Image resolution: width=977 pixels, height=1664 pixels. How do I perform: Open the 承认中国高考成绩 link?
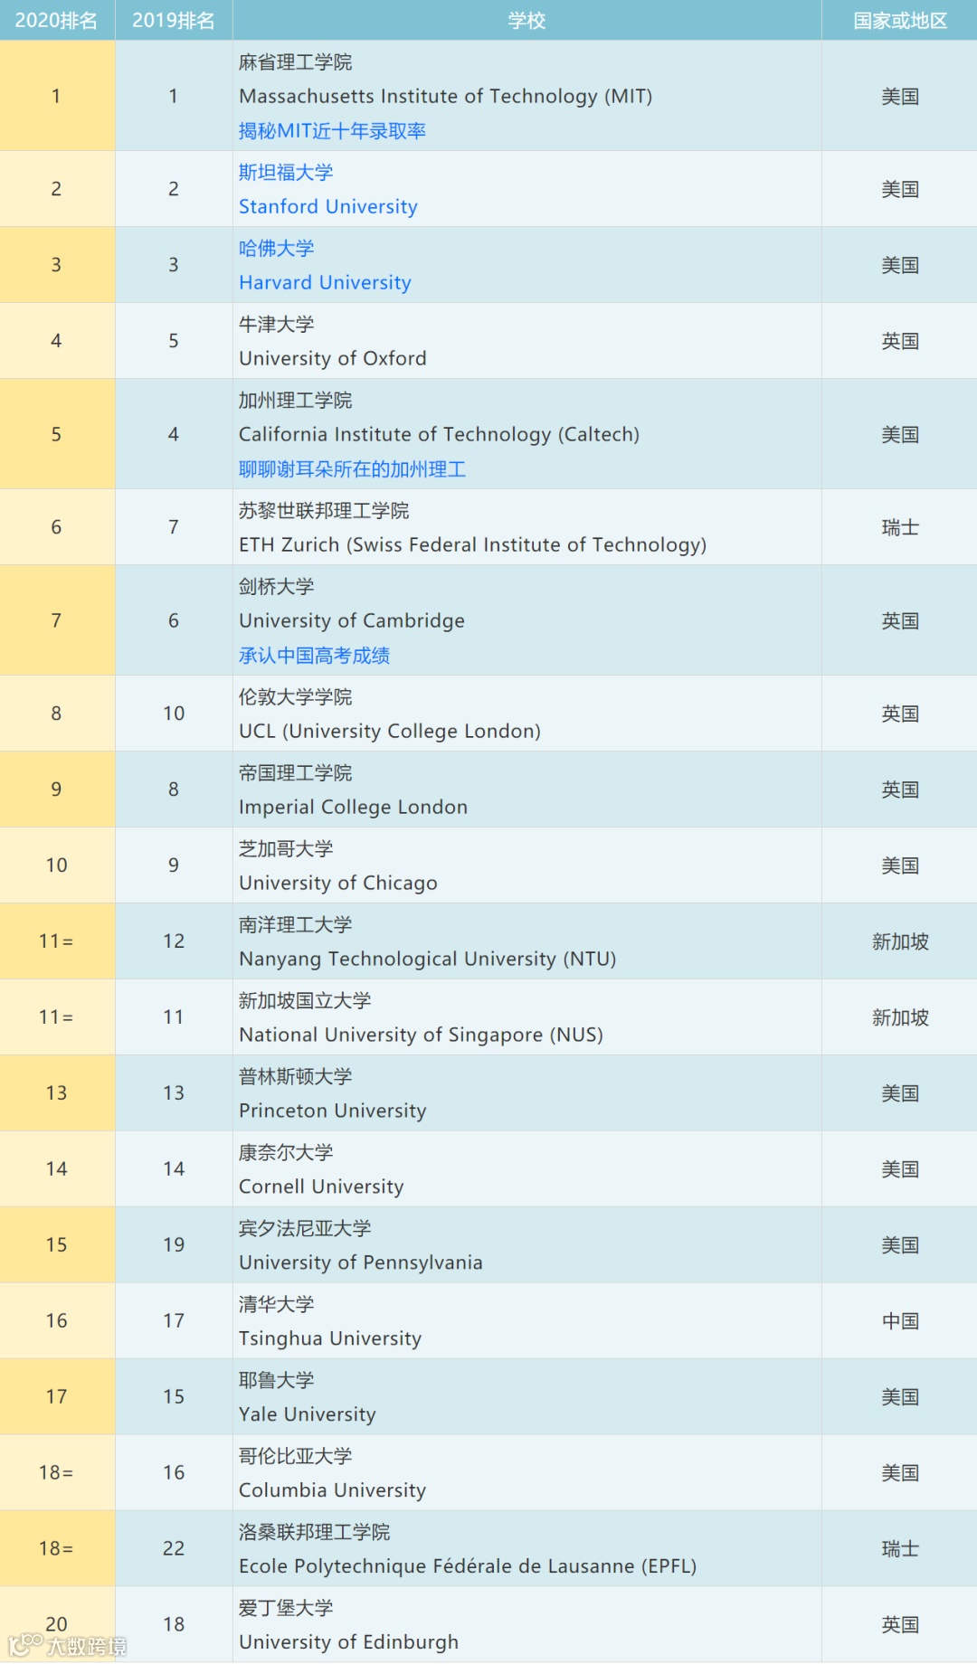coord(314,656)
